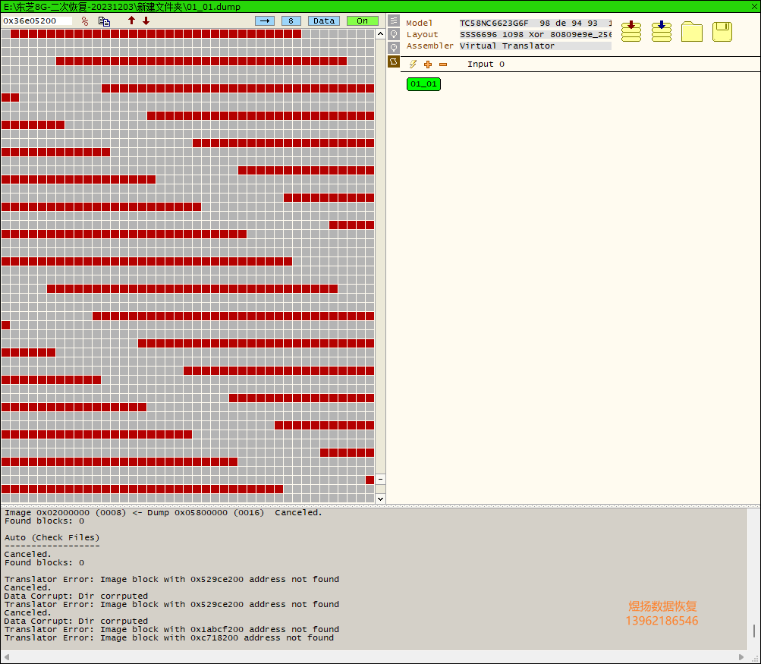
Task: Open the yellow folder icon
Action: tap(692, 32)
